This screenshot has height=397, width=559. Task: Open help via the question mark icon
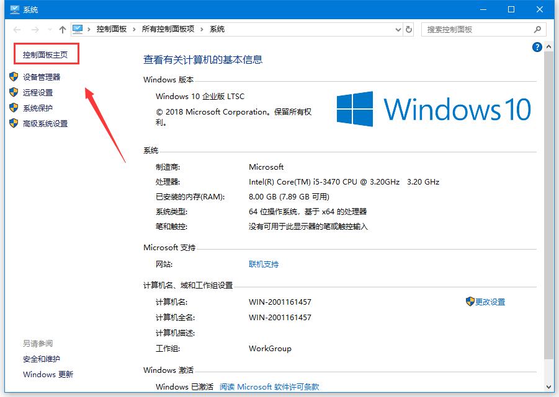pos(536,47)
